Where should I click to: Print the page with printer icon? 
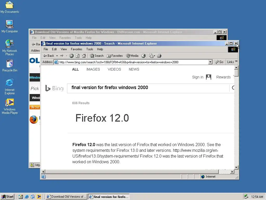[159, 56]
